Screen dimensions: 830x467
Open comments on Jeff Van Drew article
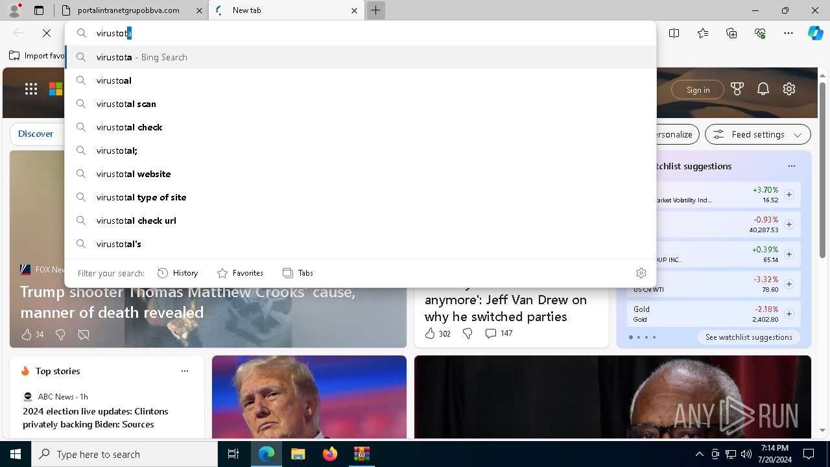coord(499,333)
